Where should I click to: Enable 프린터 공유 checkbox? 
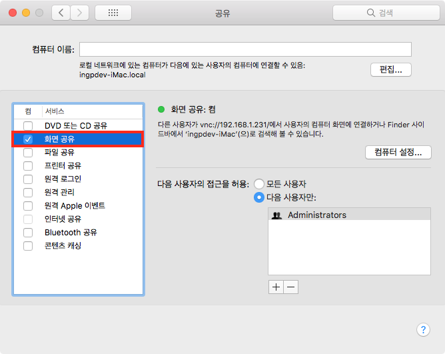(x=28, y=165)
